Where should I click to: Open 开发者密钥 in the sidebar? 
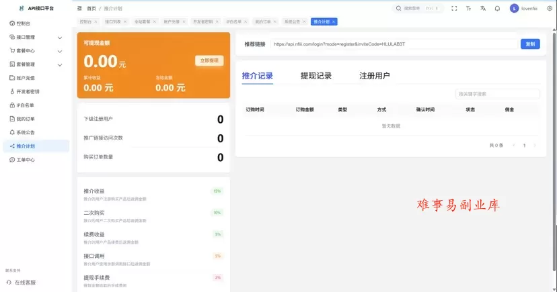[x=36, y=92]
